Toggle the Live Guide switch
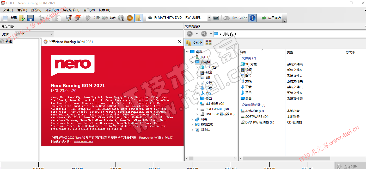The image size is (366, 169). click(227, 18)
